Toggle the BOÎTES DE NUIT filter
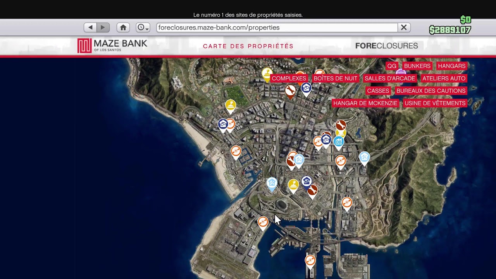 point(336,78)
